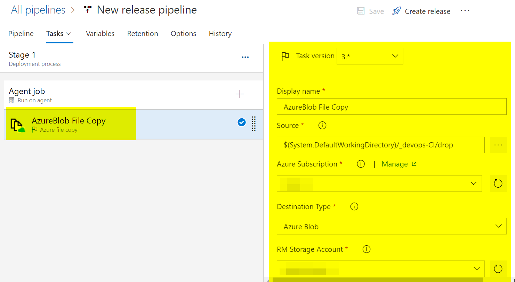Open the top-right more actions ellipsis
This screenshot has width=515, height=282.
pyautogui.click(x=465, y=11)
